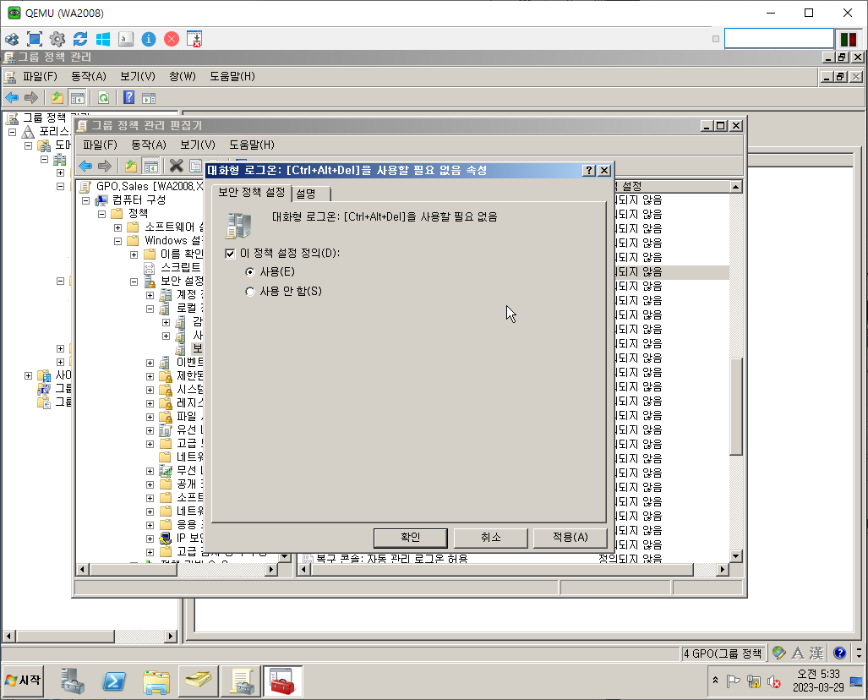Click scroll down arrow in policy list

tap(735, 556)
